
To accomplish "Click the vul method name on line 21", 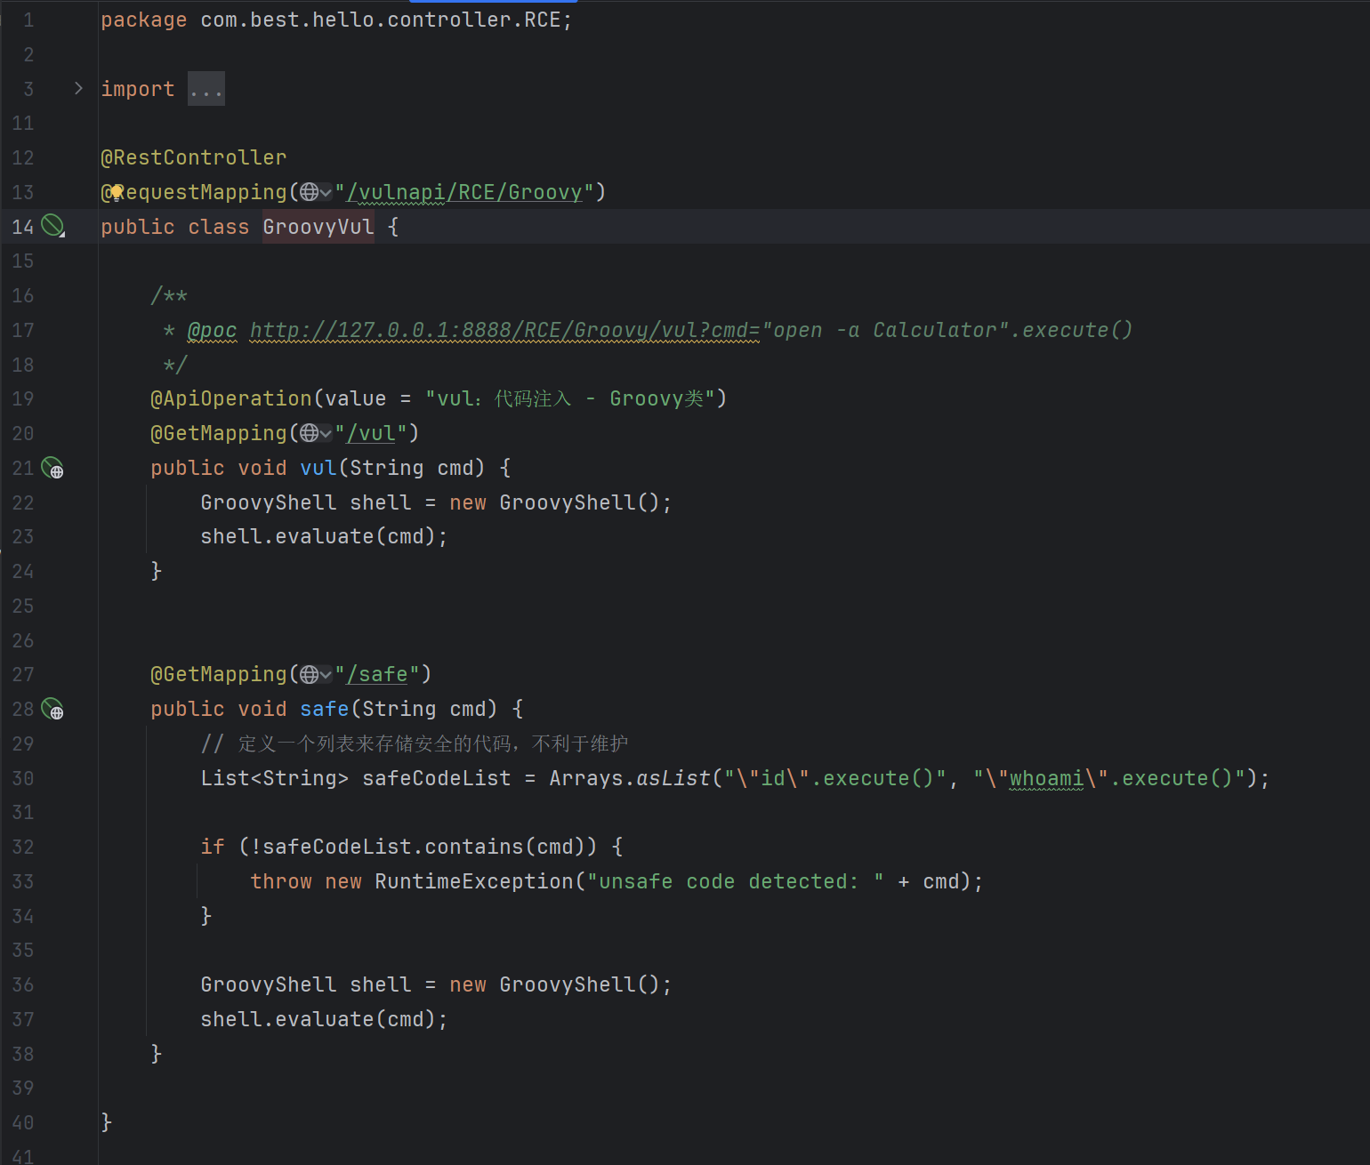I will (318, 468).
